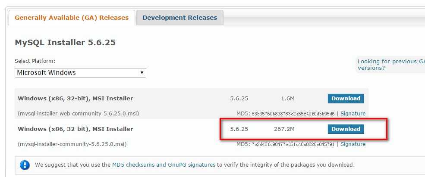Select the MD5 hash 7c2d40fc90477ed51a48a0828c045791

pos(293,144)
